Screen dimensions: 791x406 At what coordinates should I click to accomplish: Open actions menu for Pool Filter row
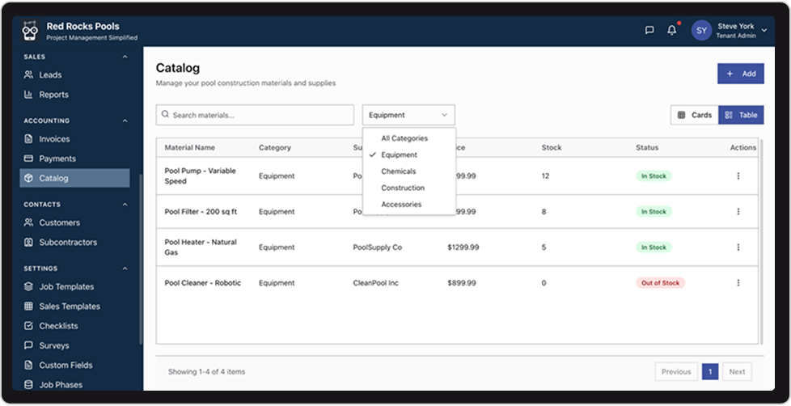[738, 212]
